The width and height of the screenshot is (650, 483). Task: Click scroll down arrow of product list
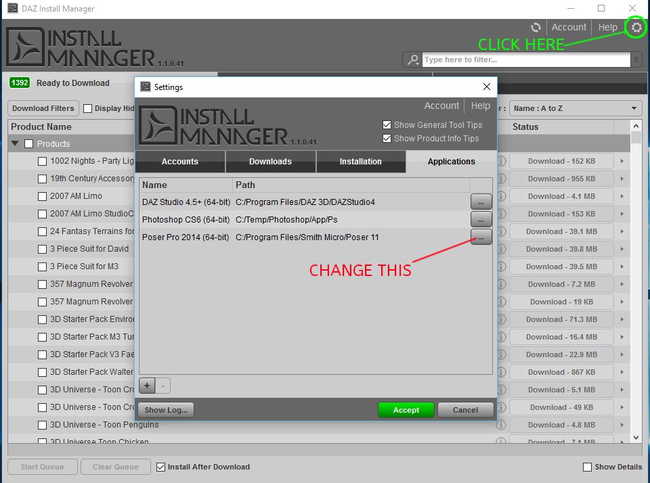click(636, 438)
